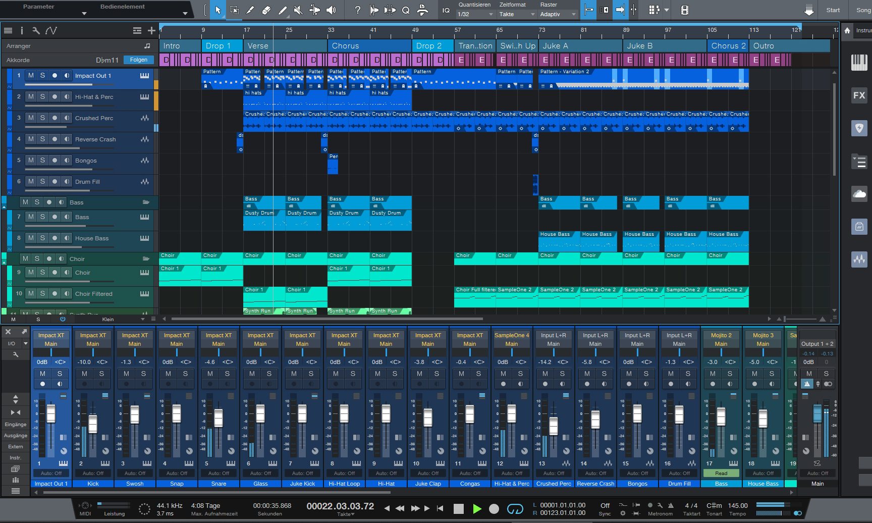Open the Raster Adaptiv dropdown
872x523 pixels.
pyautogui.click(x=558, y=14)
